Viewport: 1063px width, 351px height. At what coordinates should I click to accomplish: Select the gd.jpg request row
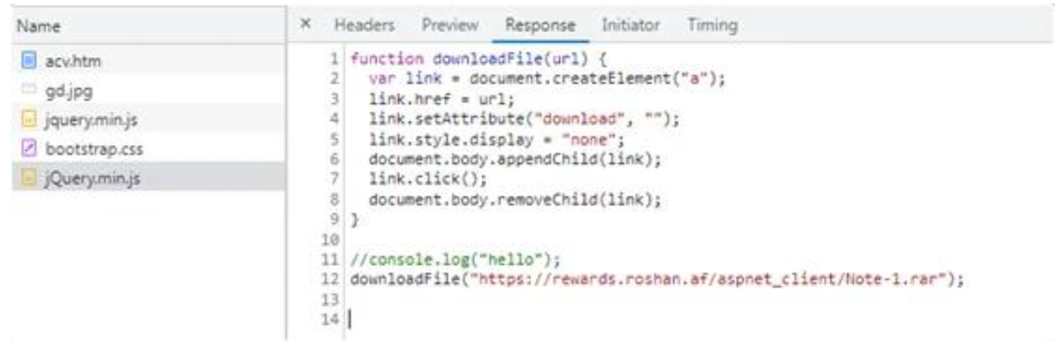(x=149, y=91)
